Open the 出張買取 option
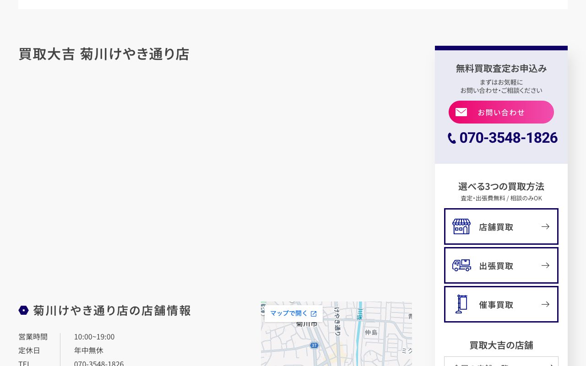The width and height of the screenshot is (586, 366). pyautogui.click(x=501, y=265)
